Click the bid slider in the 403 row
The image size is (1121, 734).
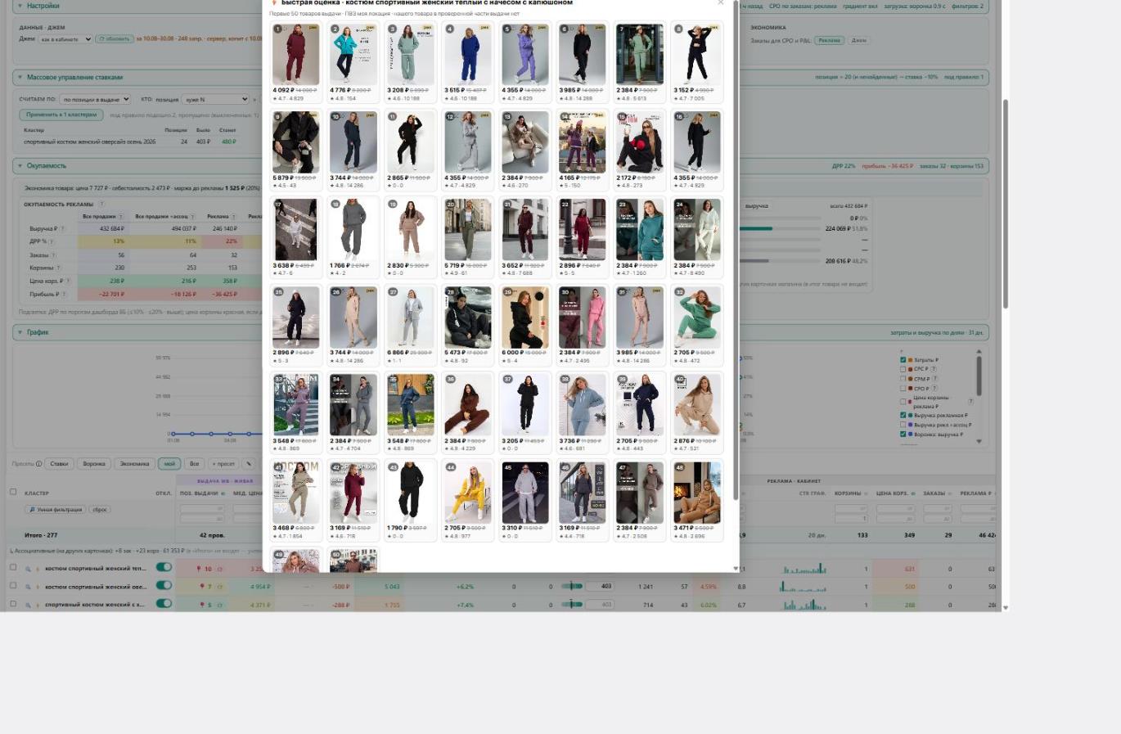click(572, 586)
